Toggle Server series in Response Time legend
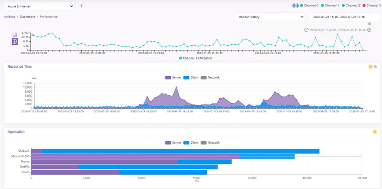Screen dimensions: 382x189 point(173,77)
